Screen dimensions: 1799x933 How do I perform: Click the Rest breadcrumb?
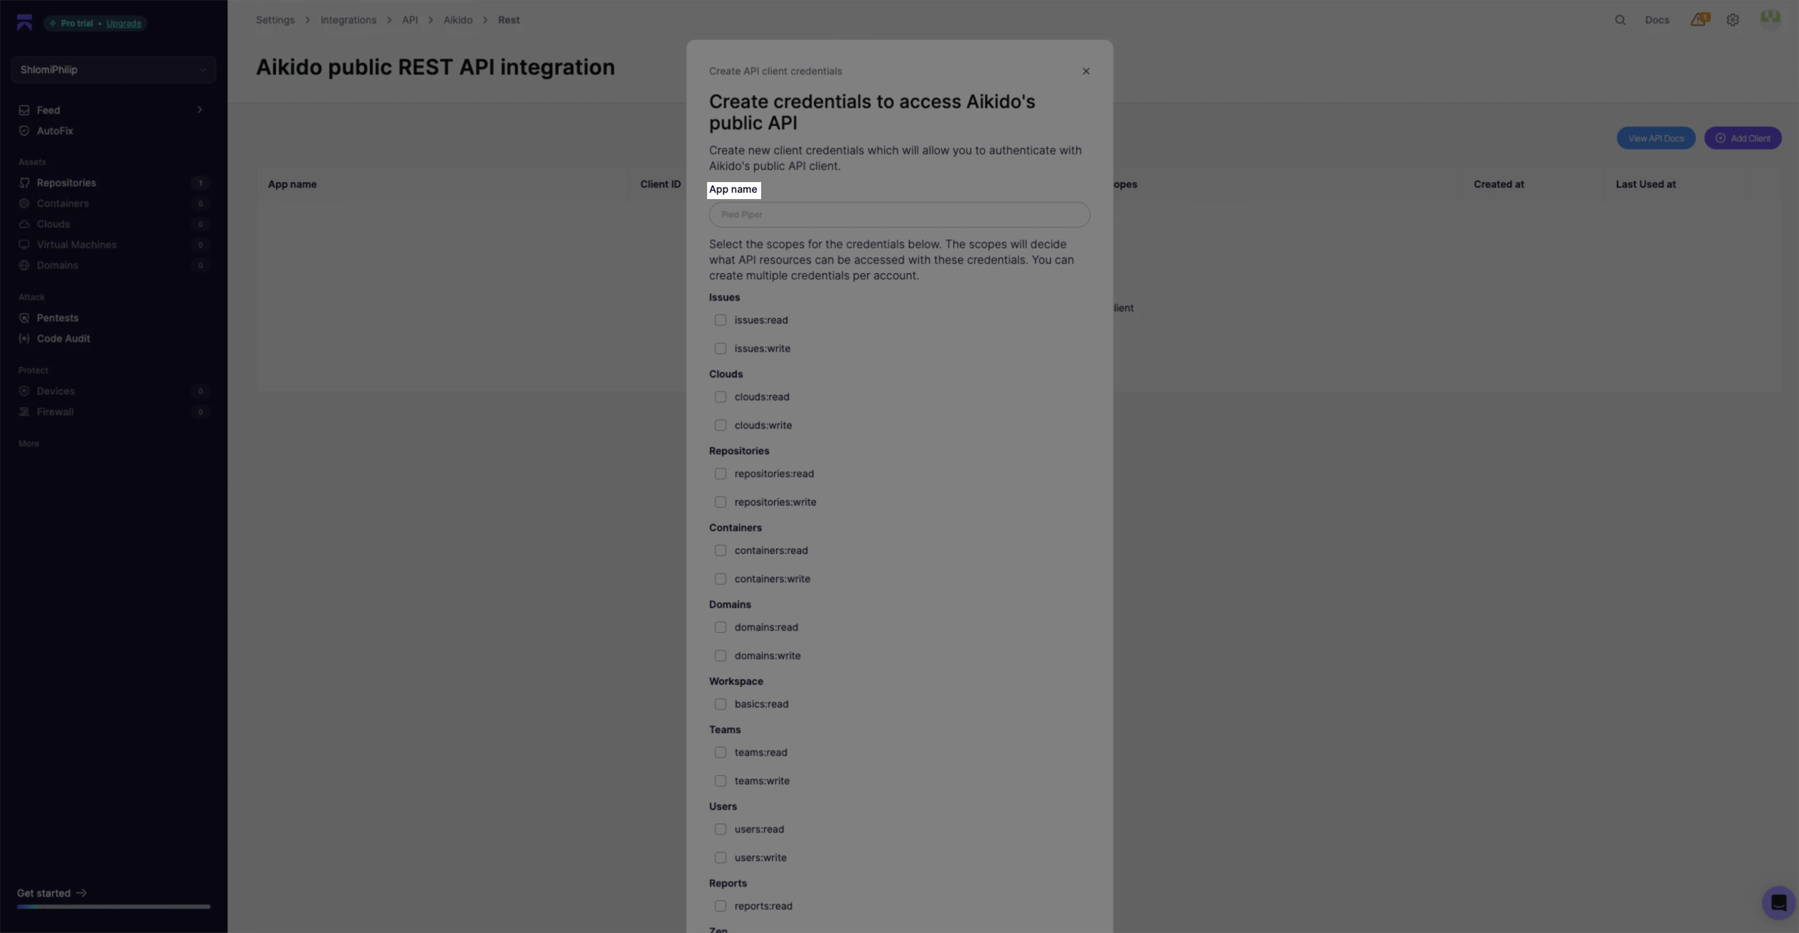click(509, 20)
